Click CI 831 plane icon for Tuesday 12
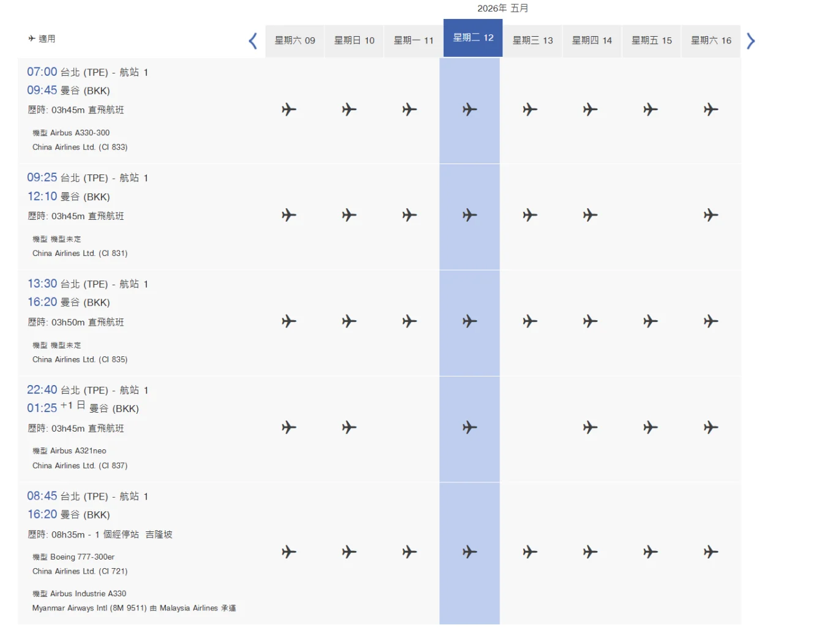 pyautogui.click(x=469, y=215)
